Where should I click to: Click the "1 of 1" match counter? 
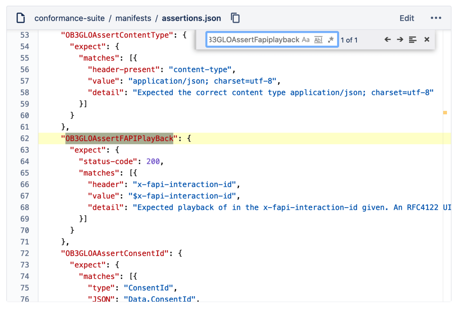(349, 40)
